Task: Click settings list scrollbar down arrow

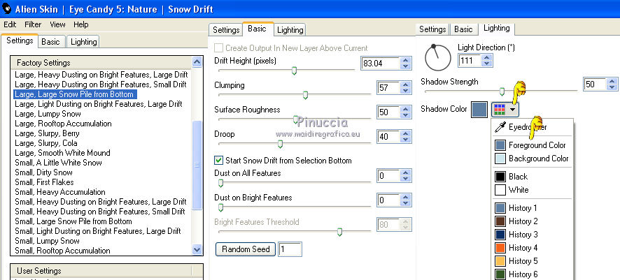Action: click(197, 249)
